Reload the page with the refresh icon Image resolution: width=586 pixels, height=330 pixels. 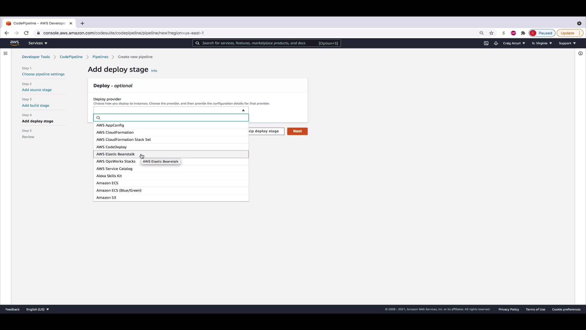pos(26,33)
